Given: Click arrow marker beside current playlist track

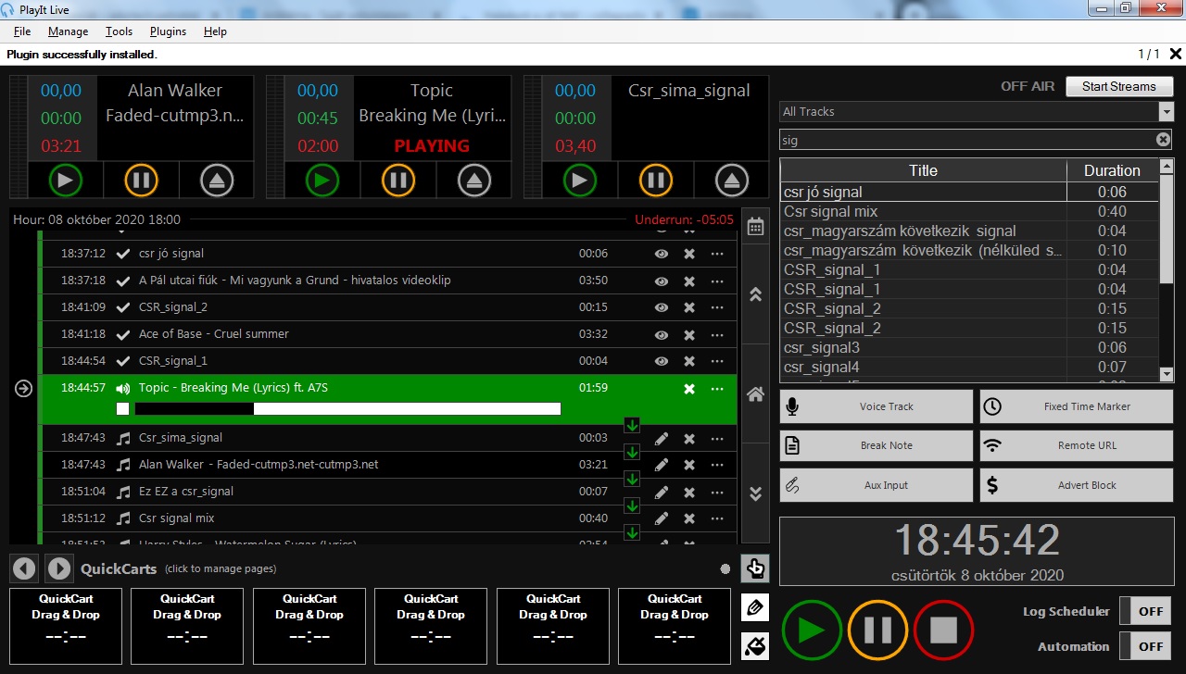Looking at the screenshot, I should (24, 389).
